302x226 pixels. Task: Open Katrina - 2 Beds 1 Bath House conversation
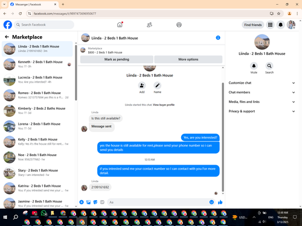pos(37,188)
